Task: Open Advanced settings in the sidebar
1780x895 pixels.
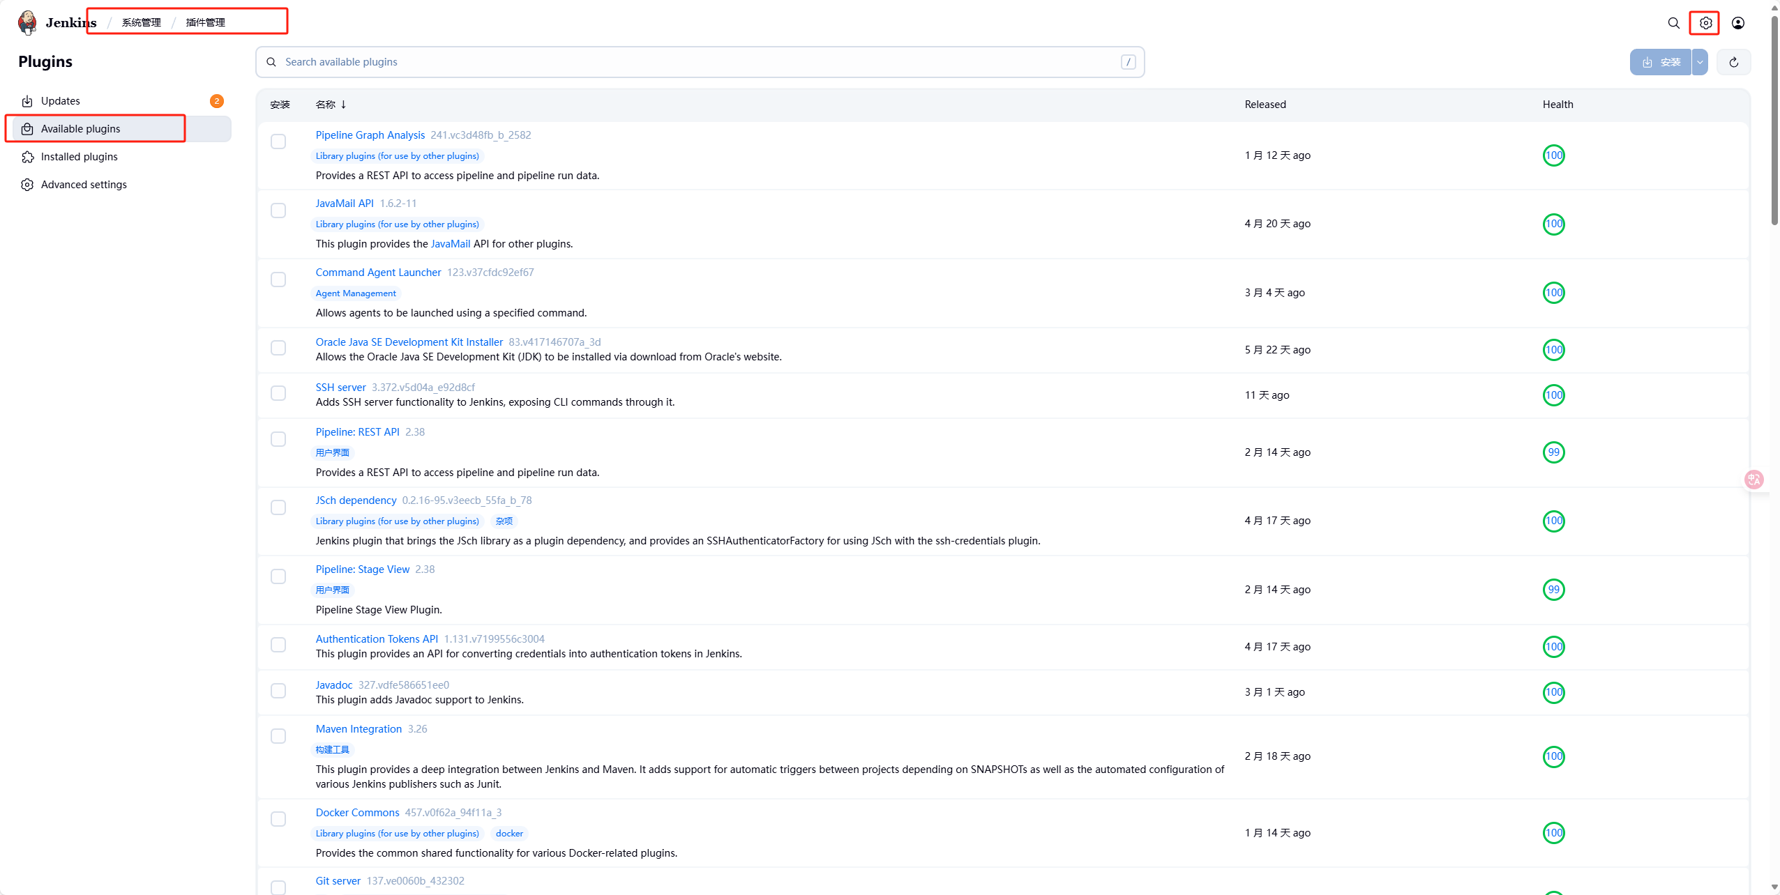Action: pos(122,185)
